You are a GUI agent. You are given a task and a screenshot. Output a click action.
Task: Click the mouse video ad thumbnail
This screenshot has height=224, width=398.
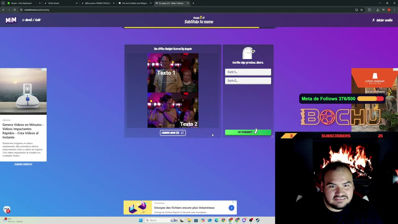coord(23,92)
